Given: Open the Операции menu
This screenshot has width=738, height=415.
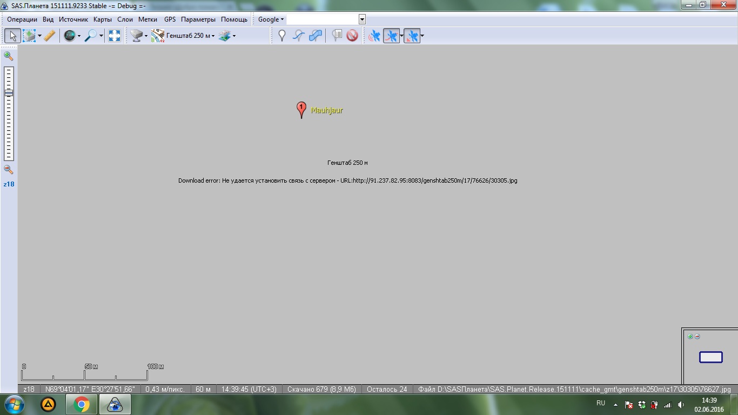Looking at the screenshot, I should point(22,19).
